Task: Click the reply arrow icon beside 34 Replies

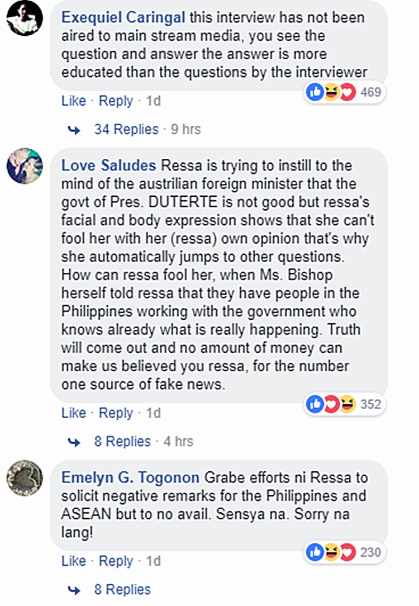Action: [74, 130]
